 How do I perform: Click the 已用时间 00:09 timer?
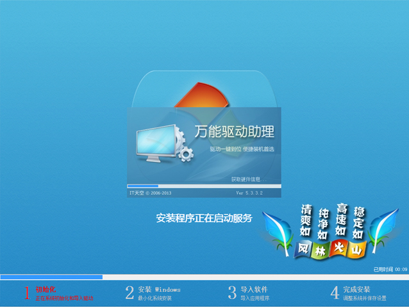pyautogui.click(x=390, y=270)
